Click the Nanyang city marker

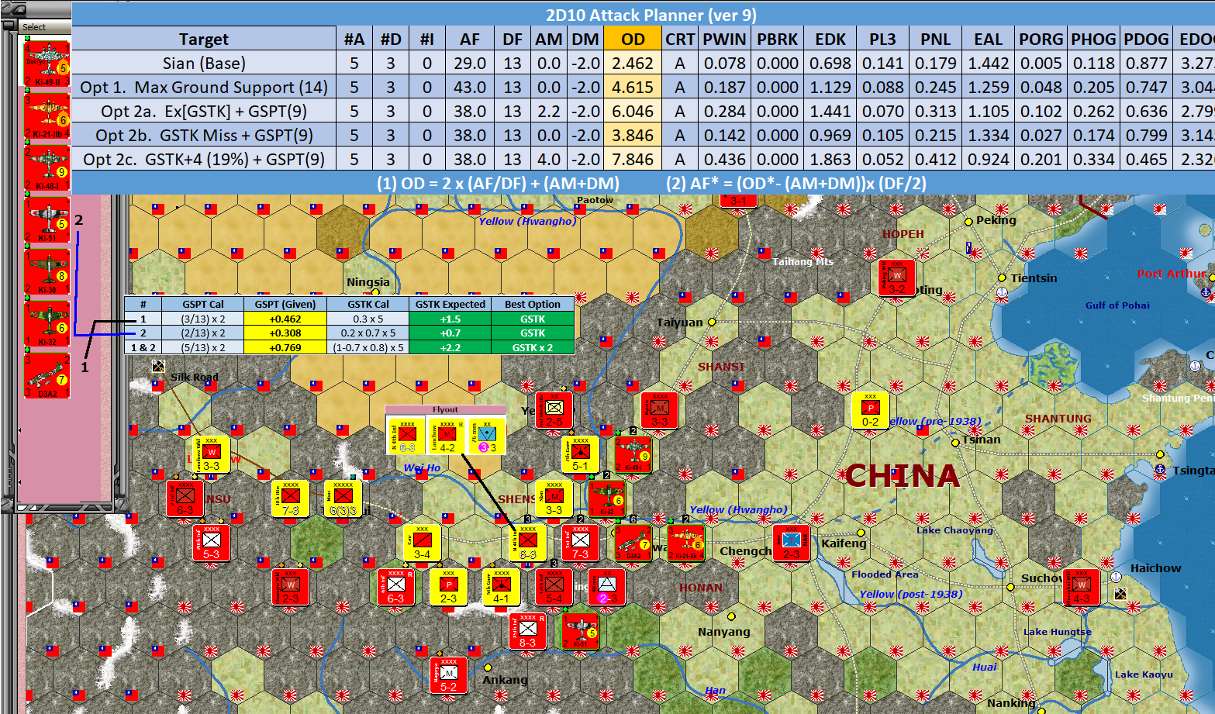click(x=733, y=616)
